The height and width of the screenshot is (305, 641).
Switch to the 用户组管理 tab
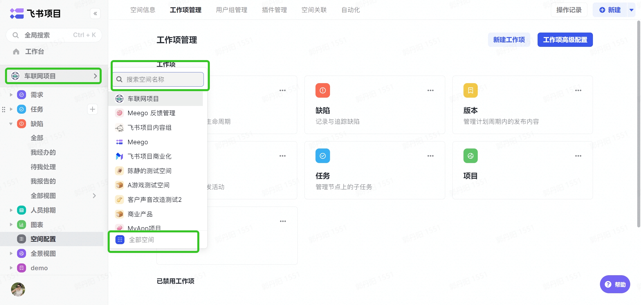pyautogui.click(x=232, y=10)
